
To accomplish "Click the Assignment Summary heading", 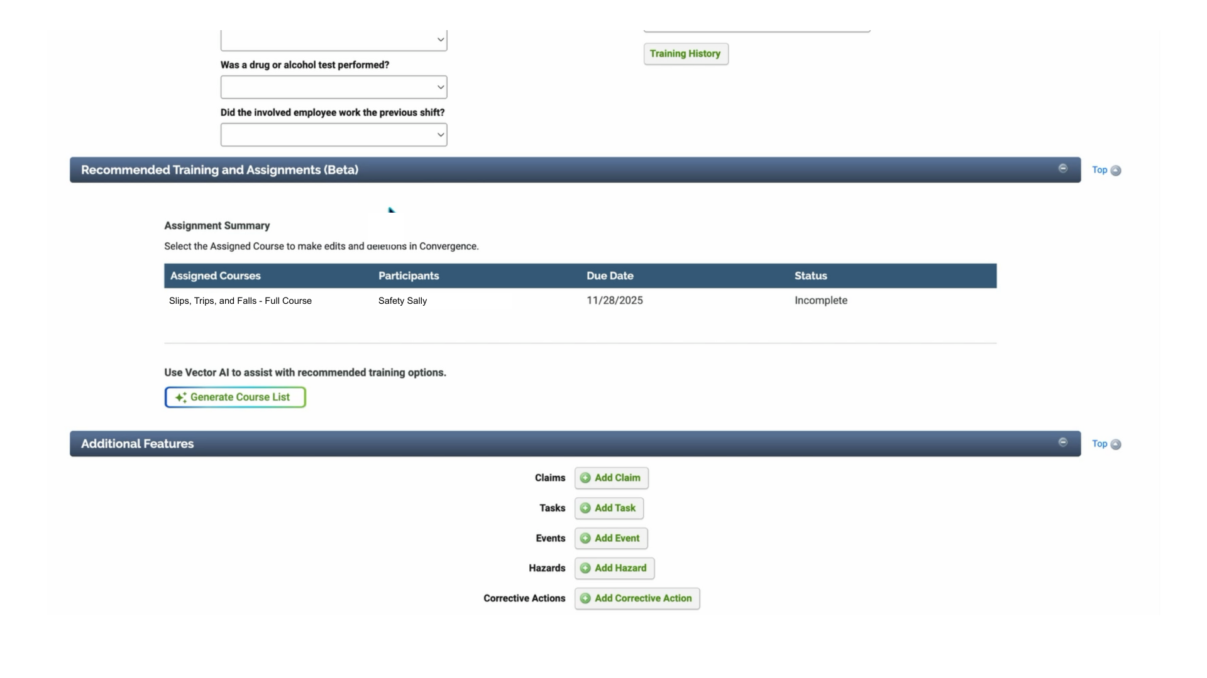I will pyautogui.click(x=217, y=226).
